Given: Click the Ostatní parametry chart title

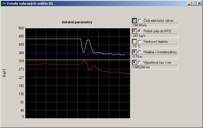Looking at the screenshot, I should [77, 22].
